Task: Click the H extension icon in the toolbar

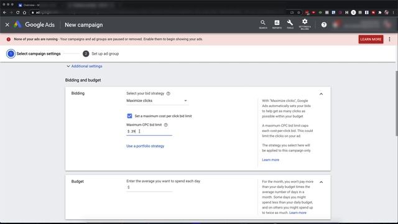Action: coord(347,12)
